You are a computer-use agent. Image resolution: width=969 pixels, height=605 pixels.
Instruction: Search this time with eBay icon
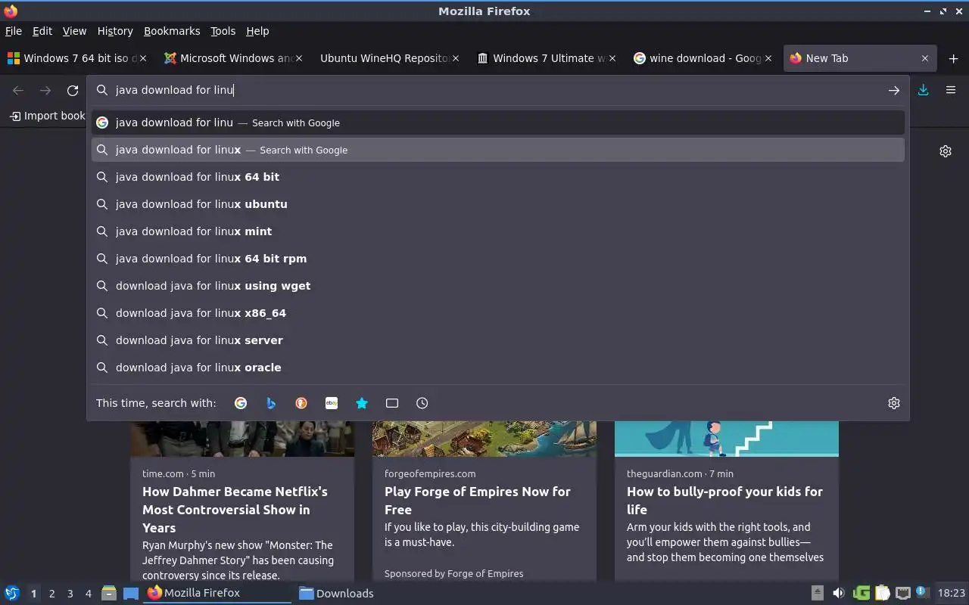pyautogui.click(x=332, y=403)
